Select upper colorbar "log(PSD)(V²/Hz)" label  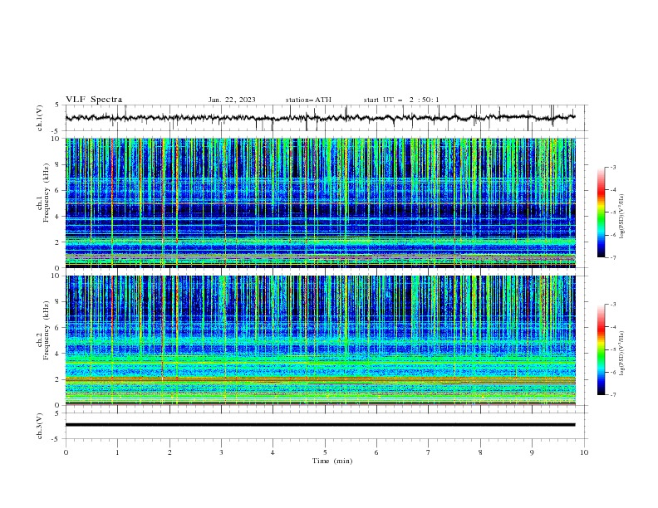click(x=622, y=217)
